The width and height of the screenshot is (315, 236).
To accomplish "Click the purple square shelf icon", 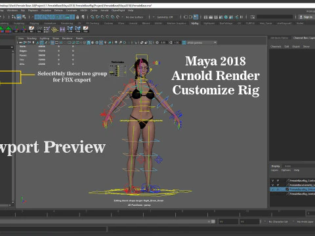I will pos(62,29).
